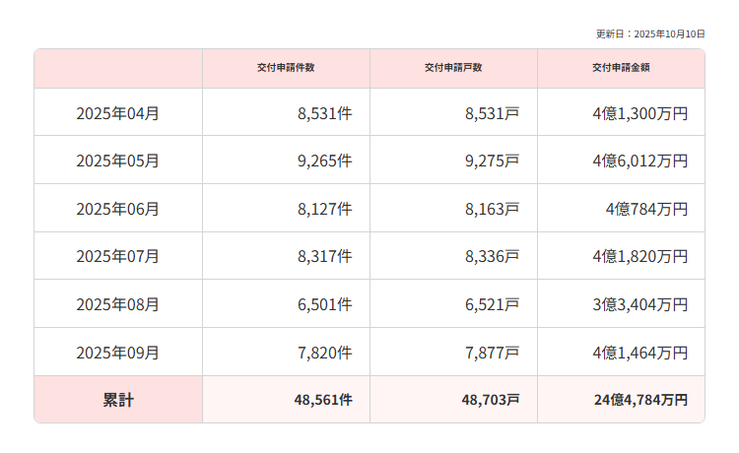Click the 交付申請金額 column header
The image size is (739, 453).
[x=621, y=68]
